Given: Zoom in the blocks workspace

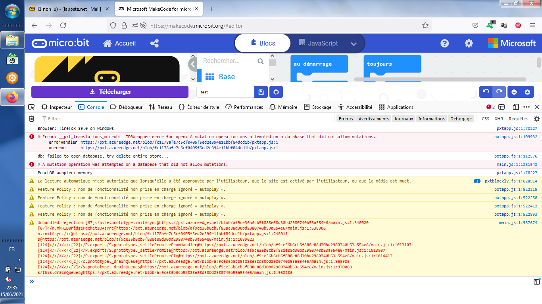Looking at the screenshot, I should (527, 92).
